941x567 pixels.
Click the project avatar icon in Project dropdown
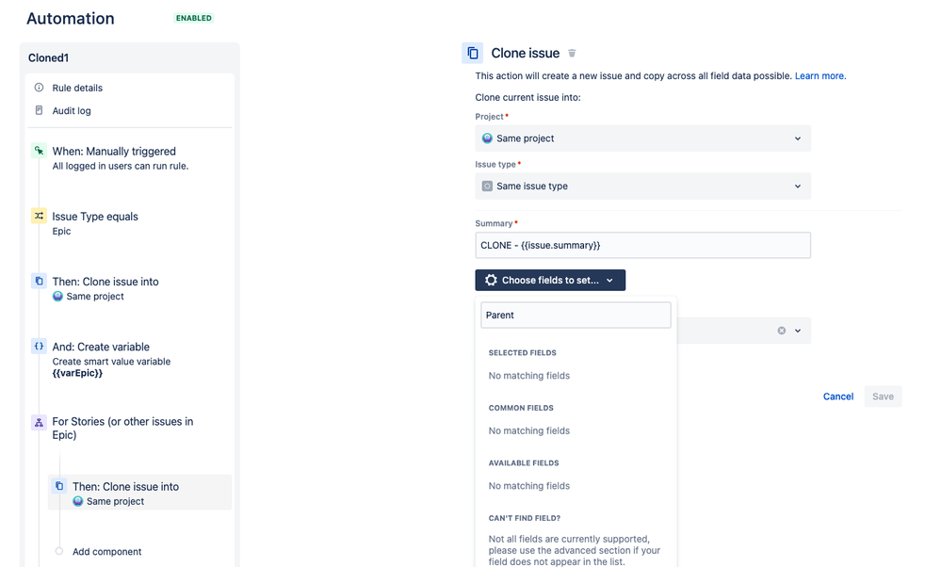pyautogui.click(x=487, y=138)
